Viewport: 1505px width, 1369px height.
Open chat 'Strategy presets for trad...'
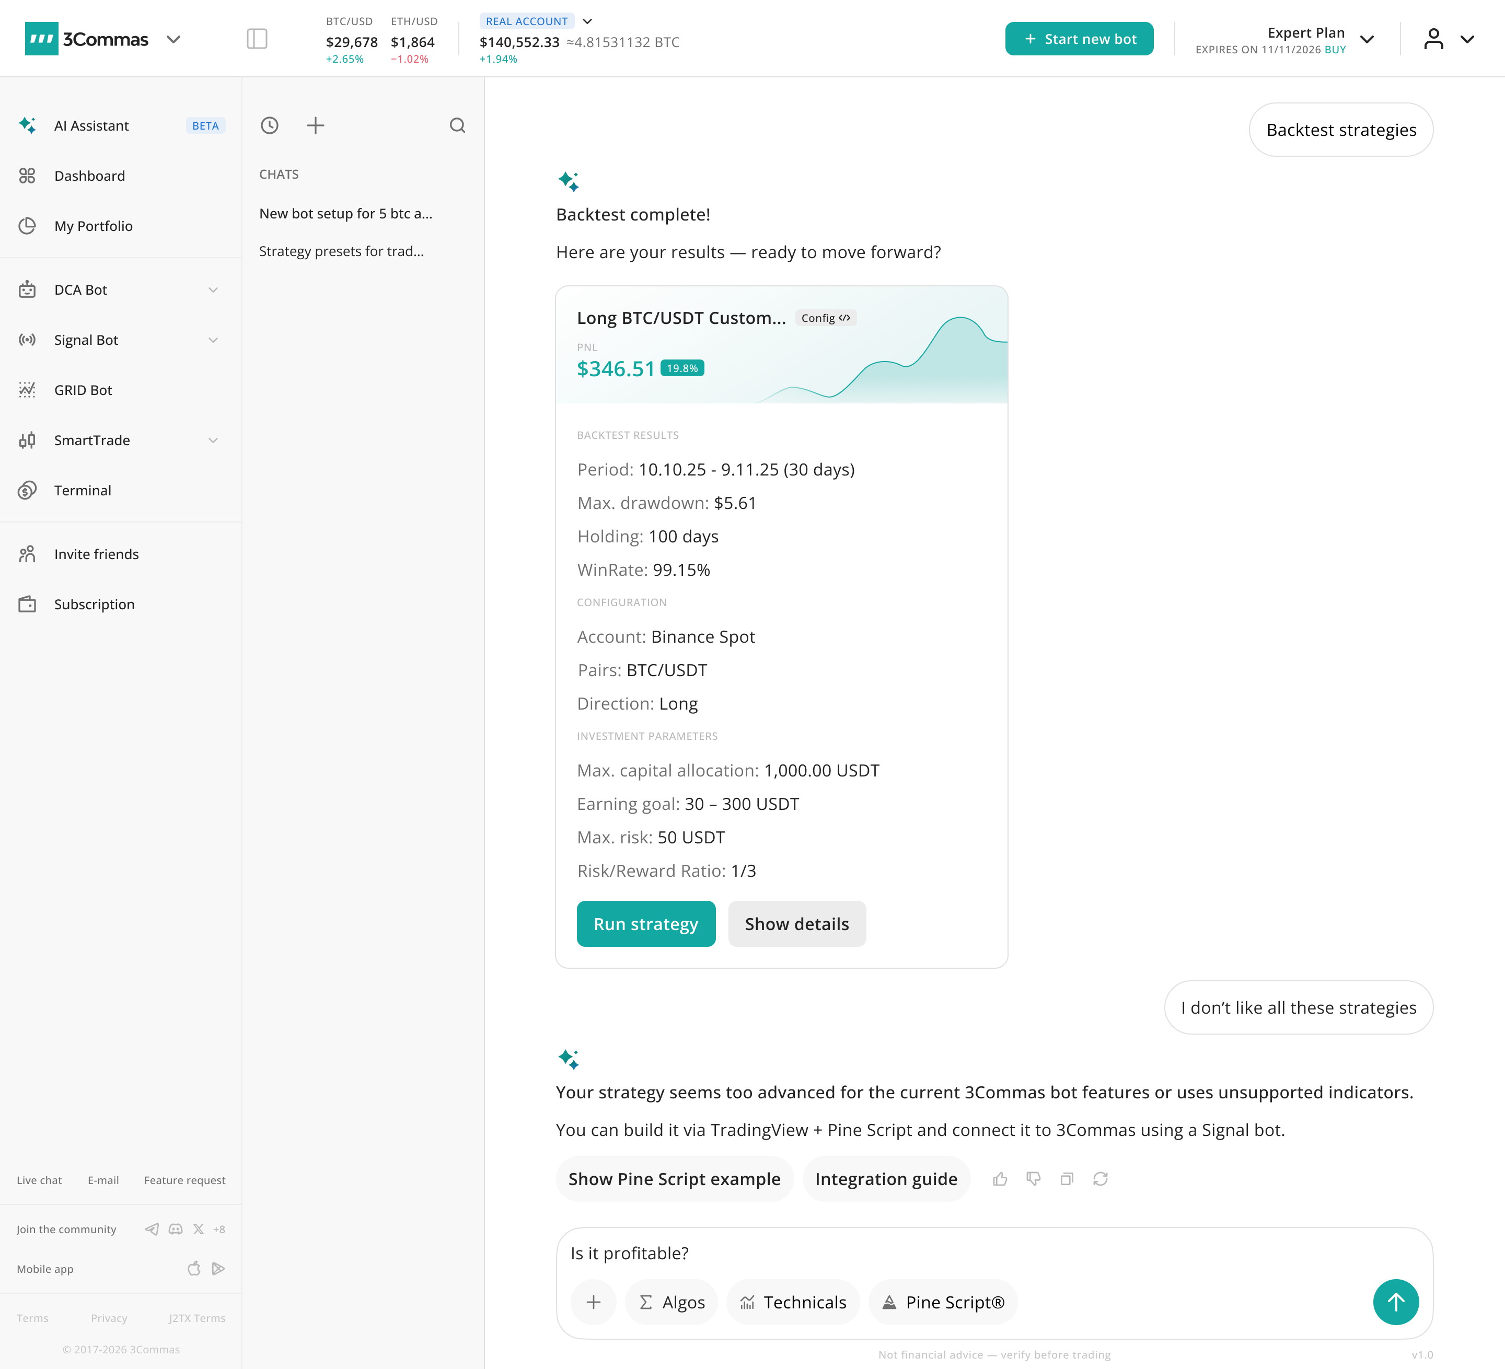(x=341, y=251)
